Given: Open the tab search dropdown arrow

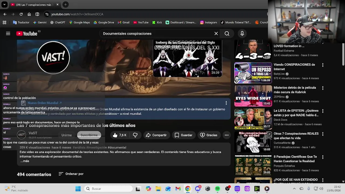Looking at the screenshot, I should [x=4, y=5].
